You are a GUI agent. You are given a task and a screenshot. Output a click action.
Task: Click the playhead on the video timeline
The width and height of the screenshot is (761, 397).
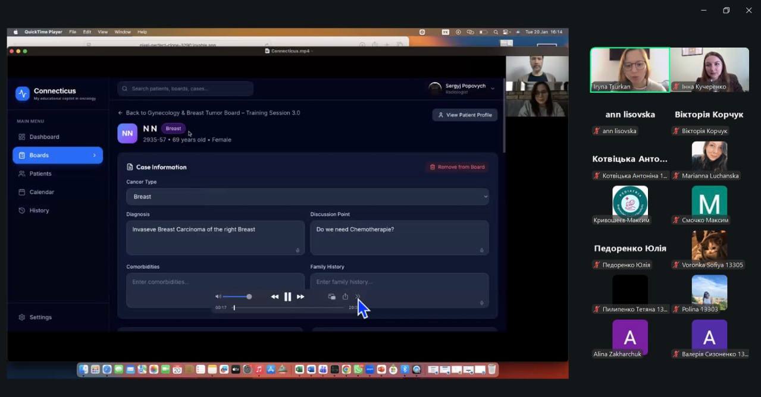[234, 308]
